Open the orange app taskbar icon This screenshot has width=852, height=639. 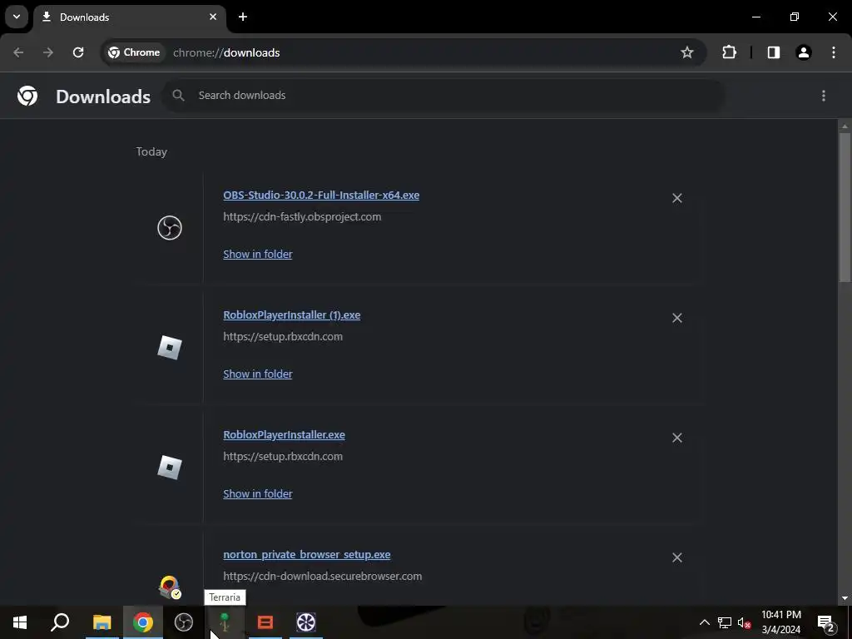pyautogui.click(x=265, y=622)
